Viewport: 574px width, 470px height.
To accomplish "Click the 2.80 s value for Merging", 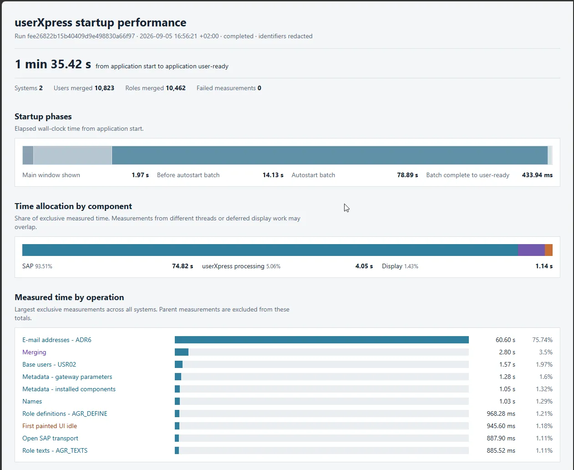I will [x=507, y=352].
